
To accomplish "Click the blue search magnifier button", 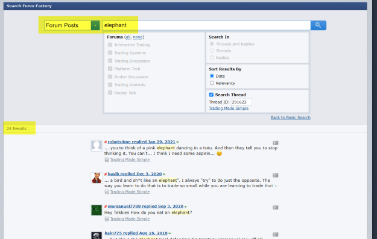I will pos(318,25).
